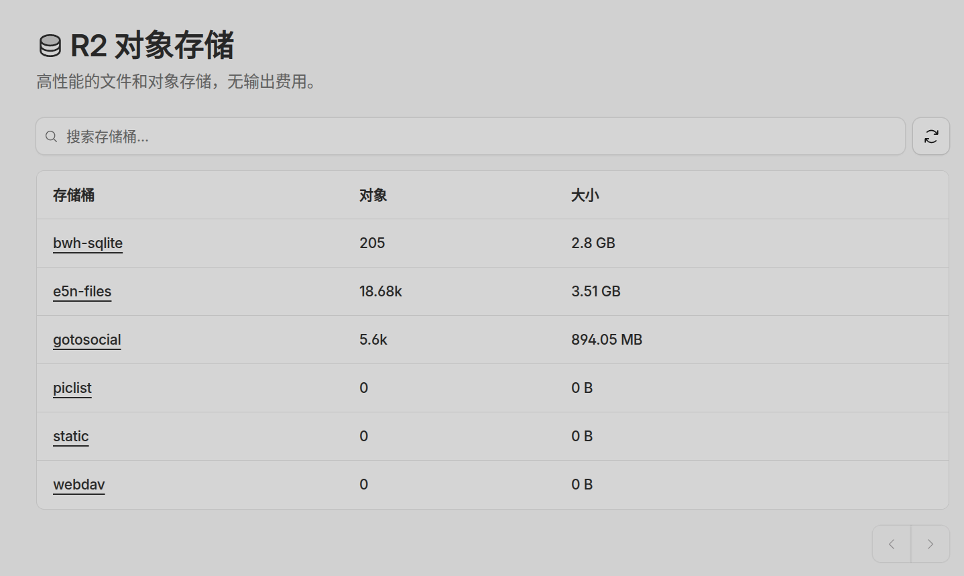Click the R2 对象存储 page heading
The image size is (964, 576).
coord(152,46)
